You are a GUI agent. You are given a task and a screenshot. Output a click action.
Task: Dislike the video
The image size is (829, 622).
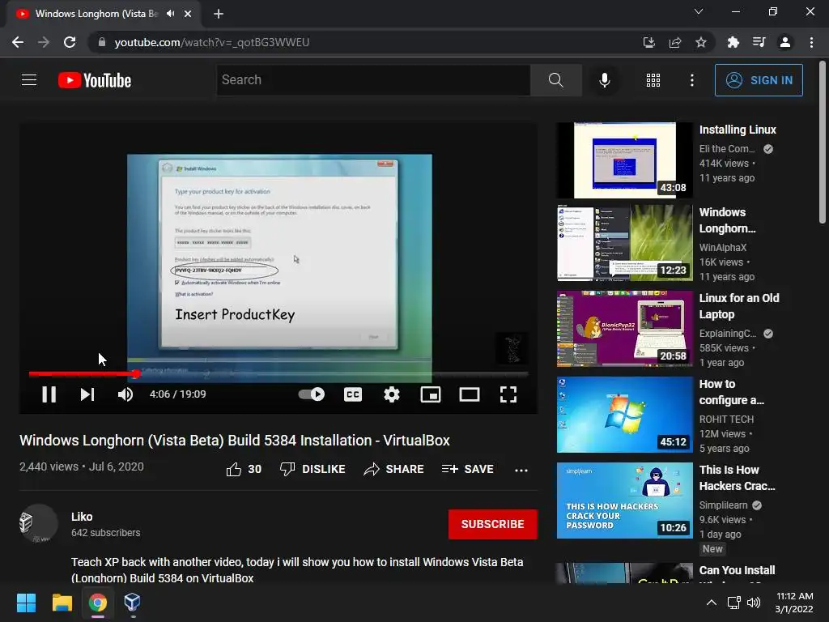312,469
